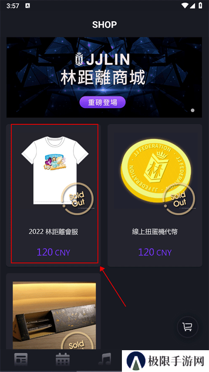Tap the battery status icon
This screenshot has height=372, width=209.
(200, 6)
